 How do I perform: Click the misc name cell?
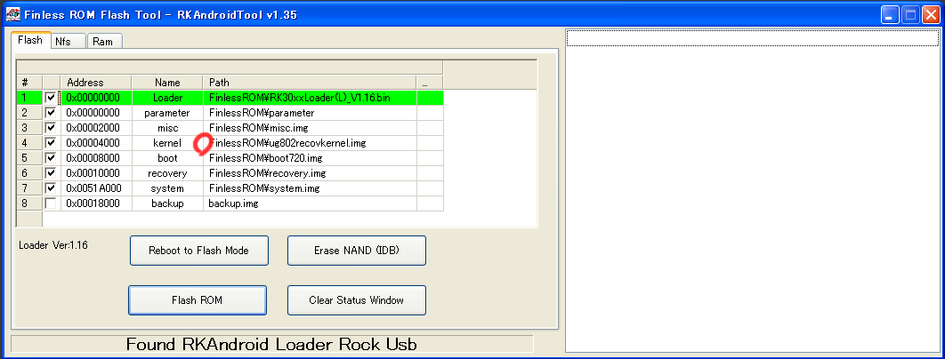tap(167, 128)
